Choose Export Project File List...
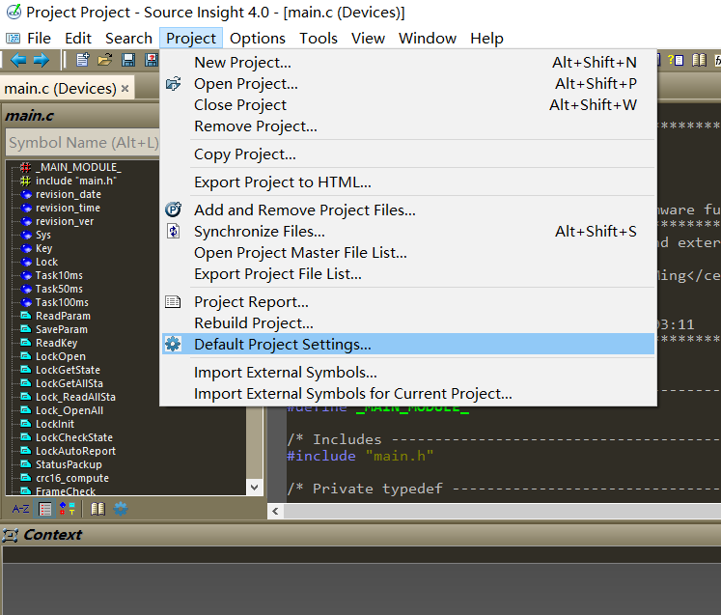This screenshot has width=721, height=615. [408, 273]
